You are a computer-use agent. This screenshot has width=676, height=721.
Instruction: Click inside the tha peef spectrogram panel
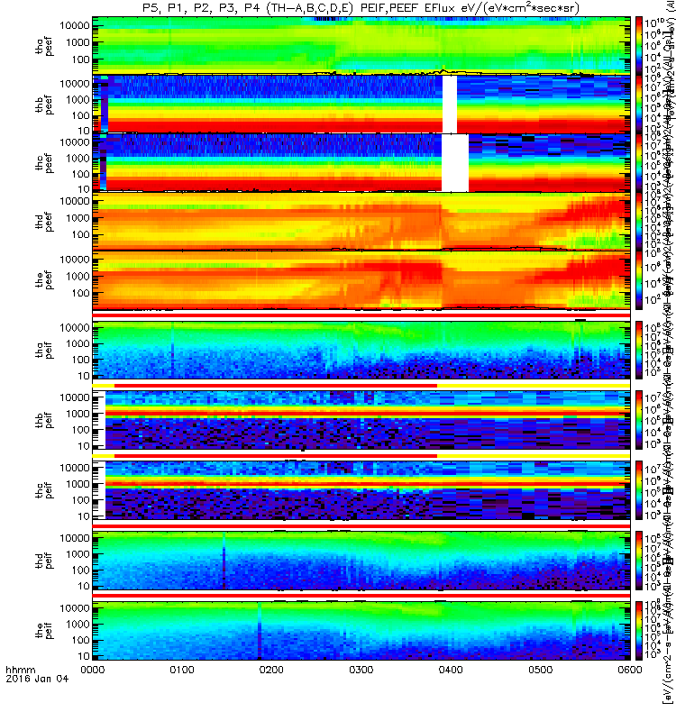[361, 46]
